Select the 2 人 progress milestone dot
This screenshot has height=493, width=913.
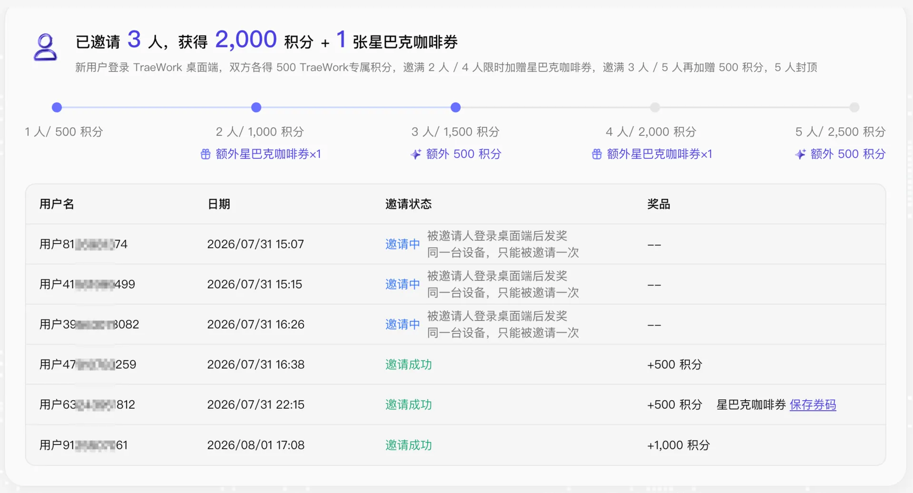[256, 107]
